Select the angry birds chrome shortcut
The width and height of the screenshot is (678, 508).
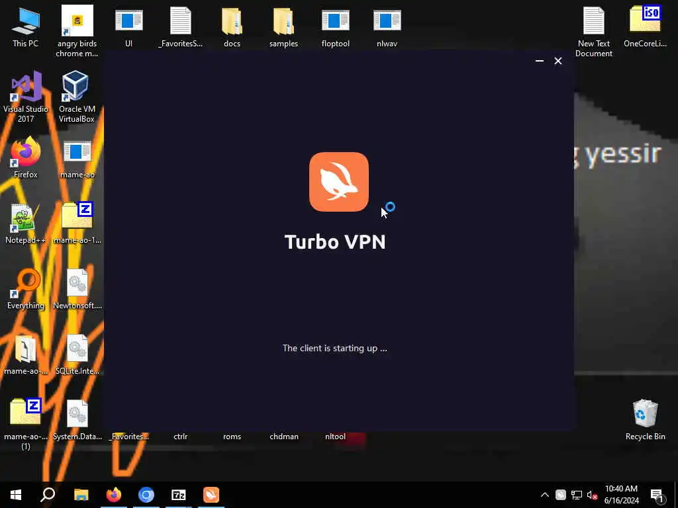click(77, 32)
